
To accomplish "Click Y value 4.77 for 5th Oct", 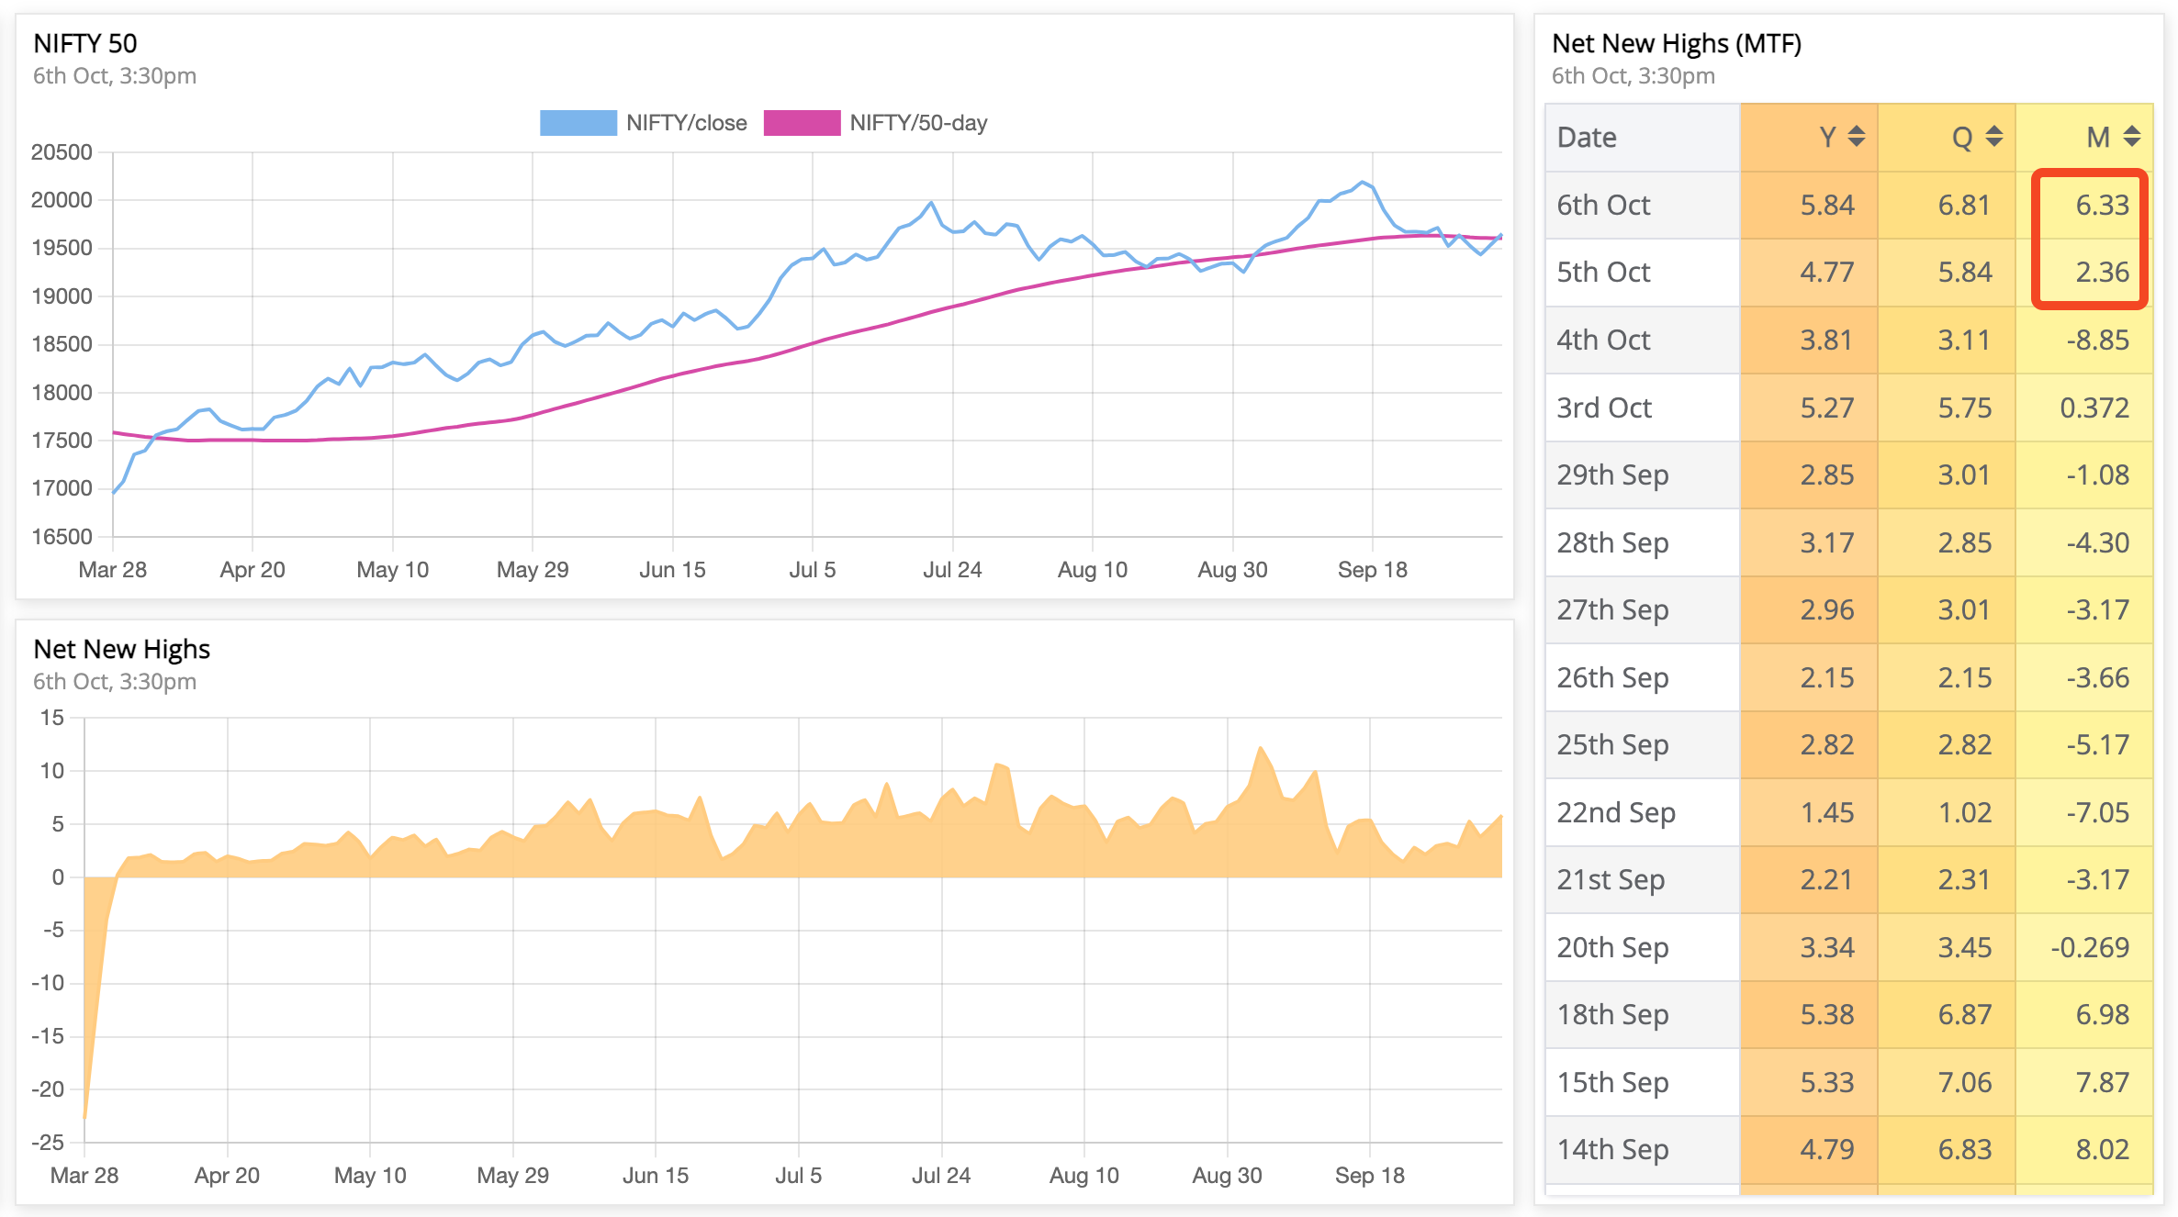I will point(1827,273).
